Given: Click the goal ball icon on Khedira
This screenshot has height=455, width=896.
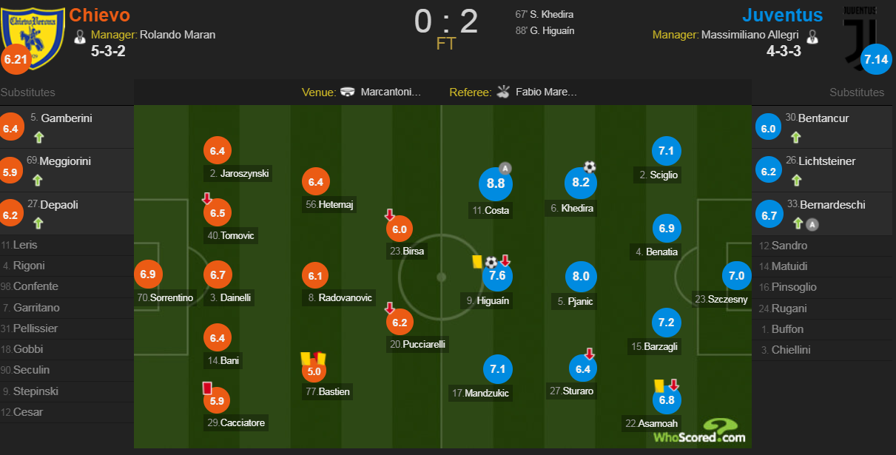Looking at the screenshot, I should [590, 167].
